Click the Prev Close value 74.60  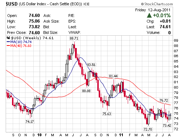pos(34,32)
